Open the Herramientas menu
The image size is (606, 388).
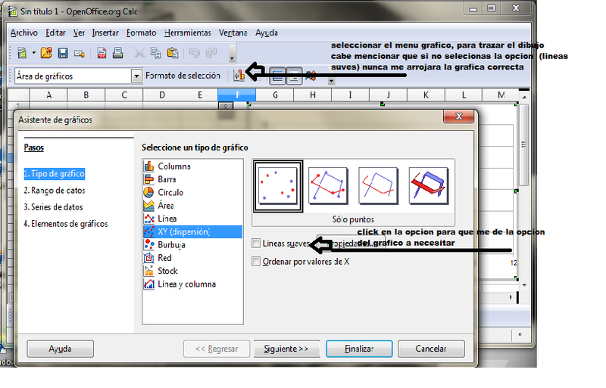187,33
